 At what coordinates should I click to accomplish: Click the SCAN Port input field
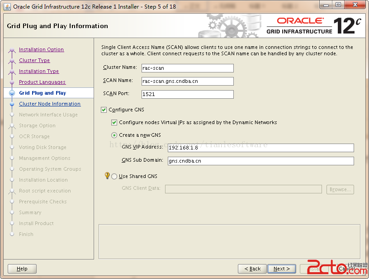point(188,94)
